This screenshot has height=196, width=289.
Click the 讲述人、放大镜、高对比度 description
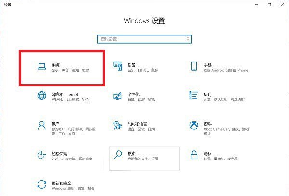[72, 159]
